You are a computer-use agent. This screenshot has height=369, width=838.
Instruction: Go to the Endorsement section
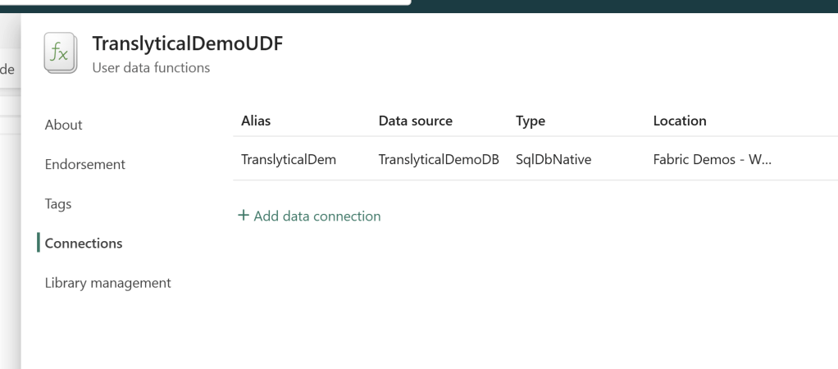point(85,164)
